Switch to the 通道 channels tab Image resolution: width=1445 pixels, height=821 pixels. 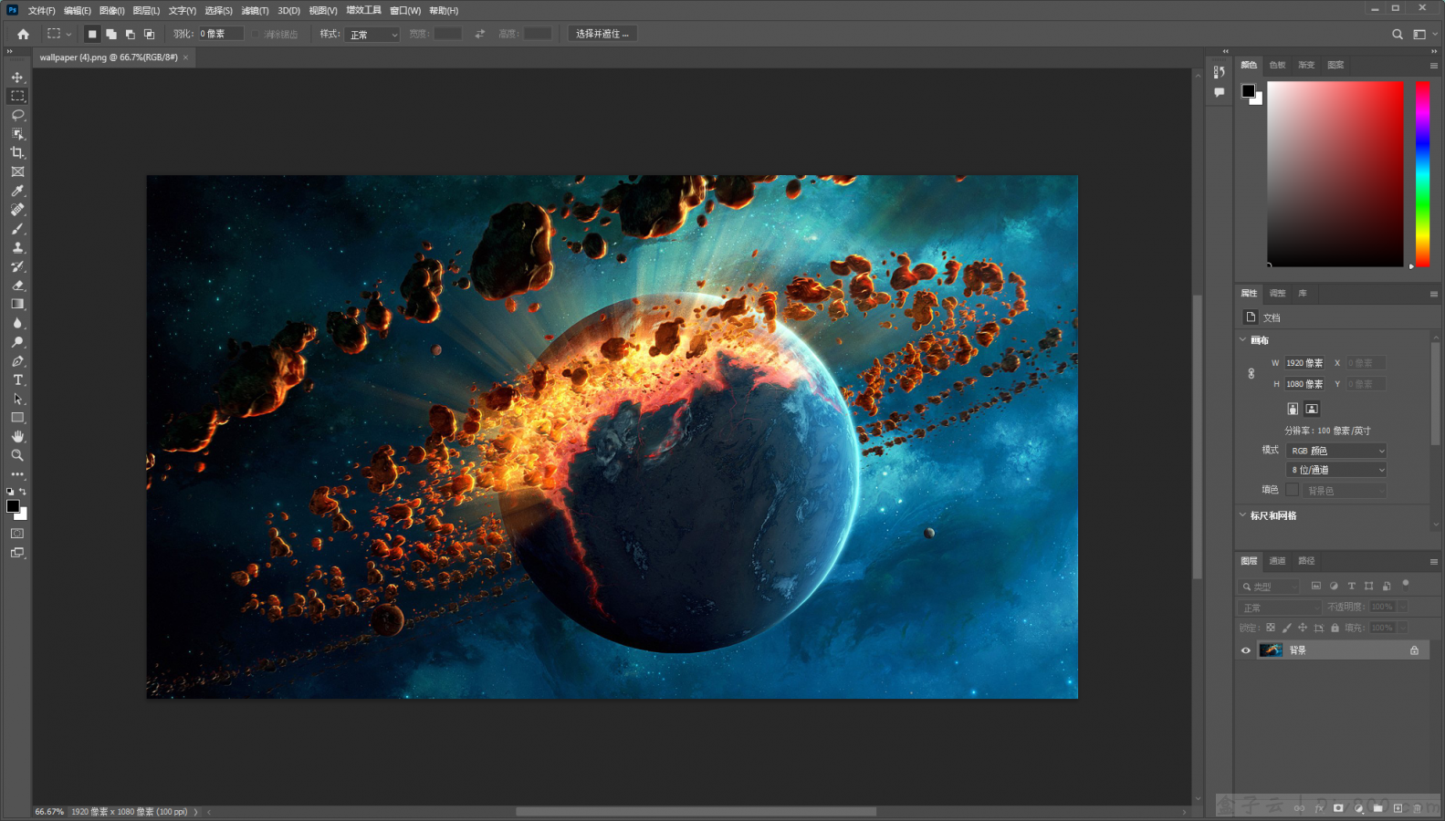(x=1277, y=561)
